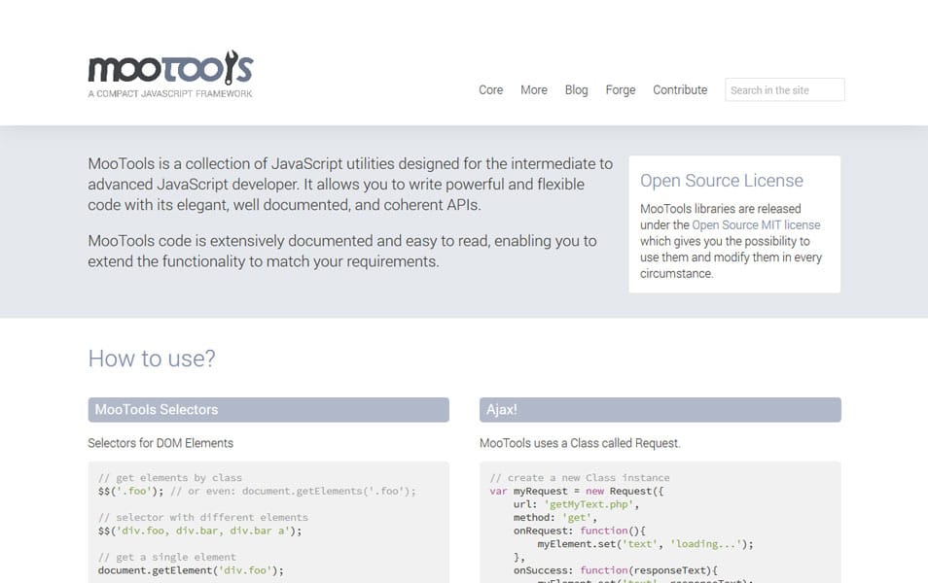Click the method: 'get' code line
Screen dimensions: 928x583
coord(555,517)
